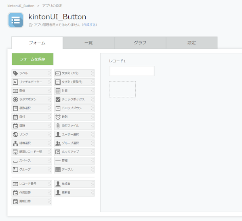The height and width of the screenshot is (221, 242).
Task: Pick the チェックボックス field icon
Action: (58, 99)
